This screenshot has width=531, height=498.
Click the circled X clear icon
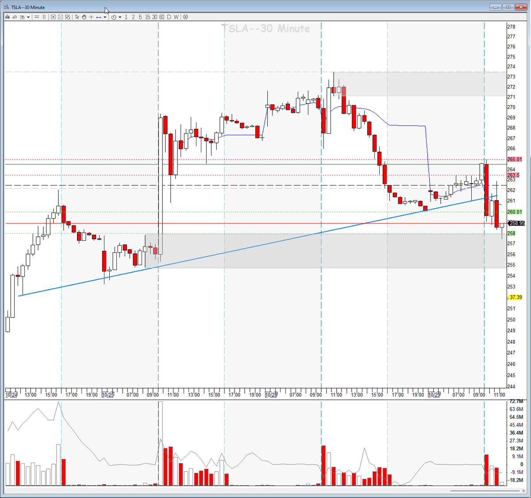[x=185, y=17]
